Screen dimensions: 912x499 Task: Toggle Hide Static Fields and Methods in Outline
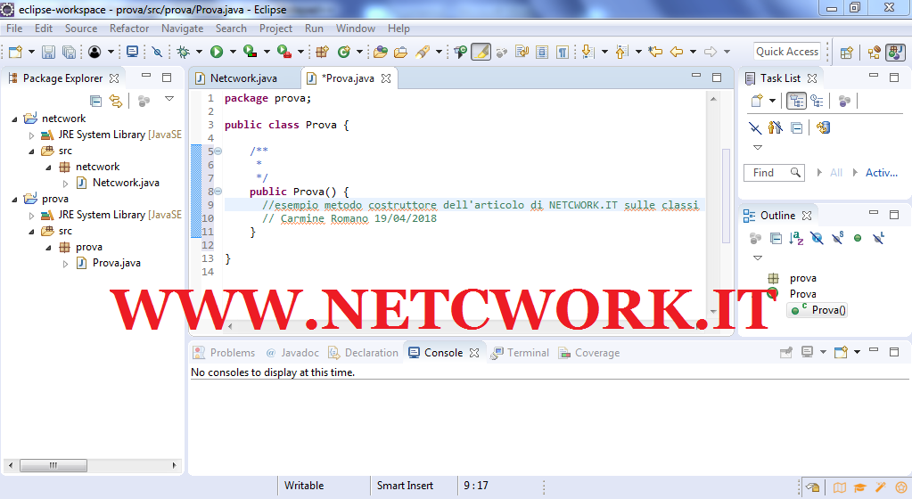point(837,238)
